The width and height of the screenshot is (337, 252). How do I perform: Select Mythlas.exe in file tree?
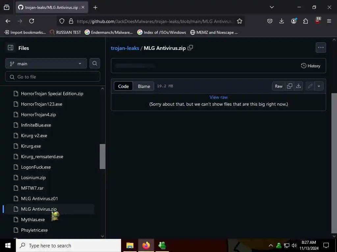pos(33,220)
